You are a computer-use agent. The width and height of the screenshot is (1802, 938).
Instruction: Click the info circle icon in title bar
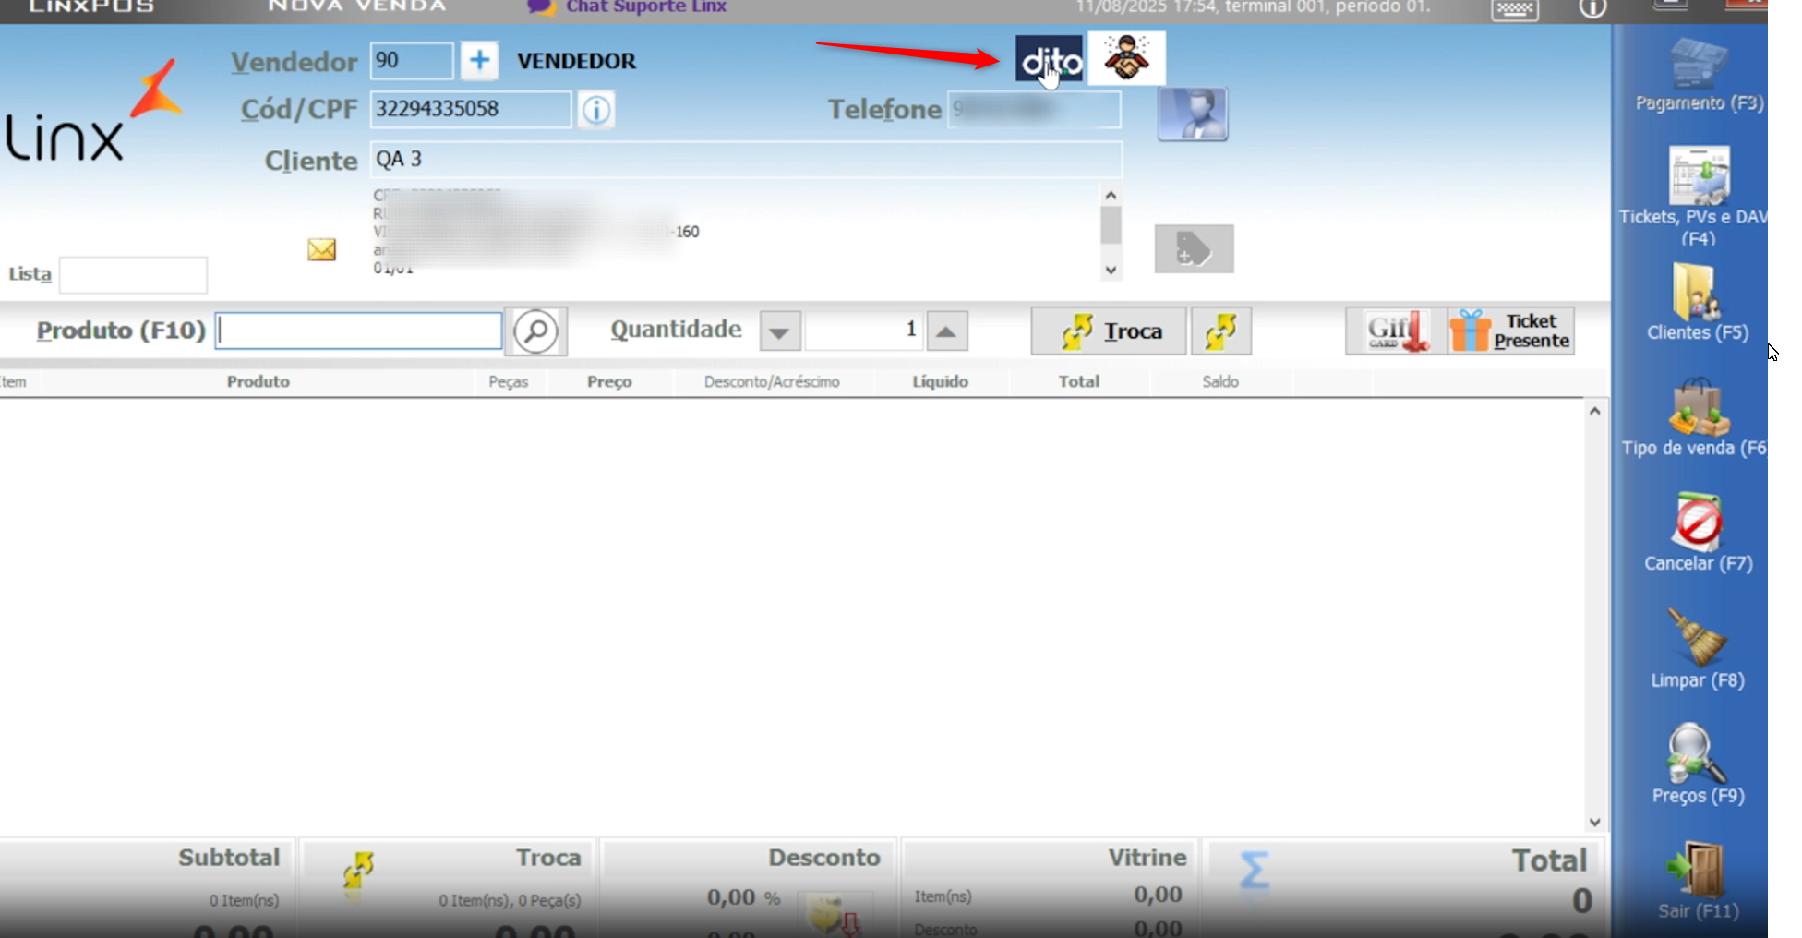1592,8
